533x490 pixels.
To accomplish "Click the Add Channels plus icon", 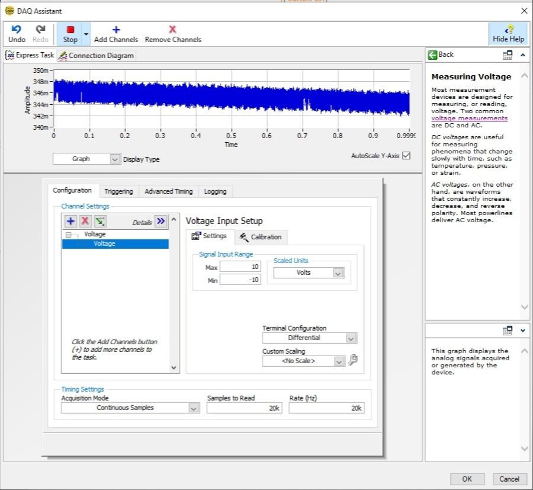I will (x=115, y=30).
